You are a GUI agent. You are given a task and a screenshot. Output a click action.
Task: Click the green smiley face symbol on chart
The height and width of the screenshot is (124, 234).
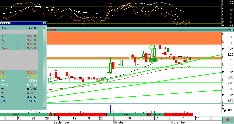151,48
